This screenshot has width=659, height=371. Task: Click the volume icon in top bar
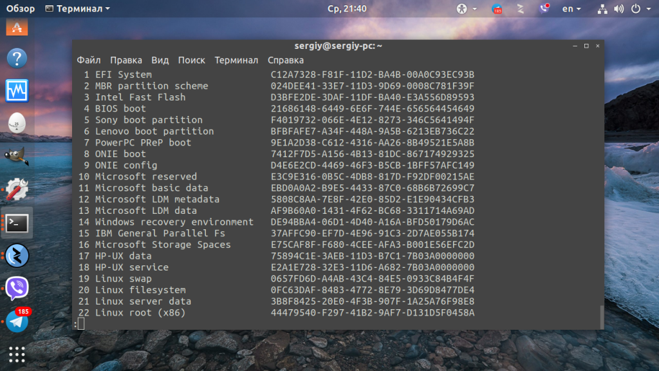(x=619, y=9)
